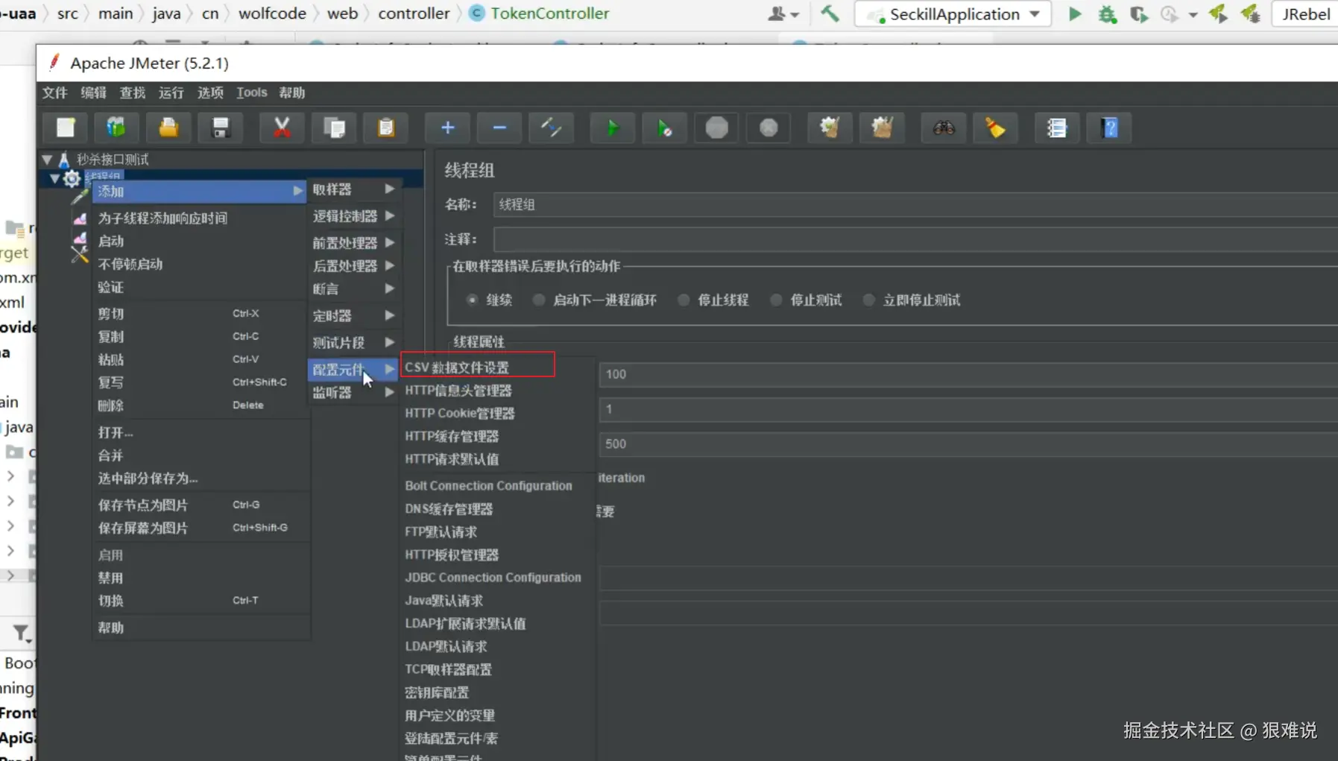Click the Toggle enable/disable icon in JMeter toolbar
Viewport: 1338px width, 761px height.
coord(551,128)
